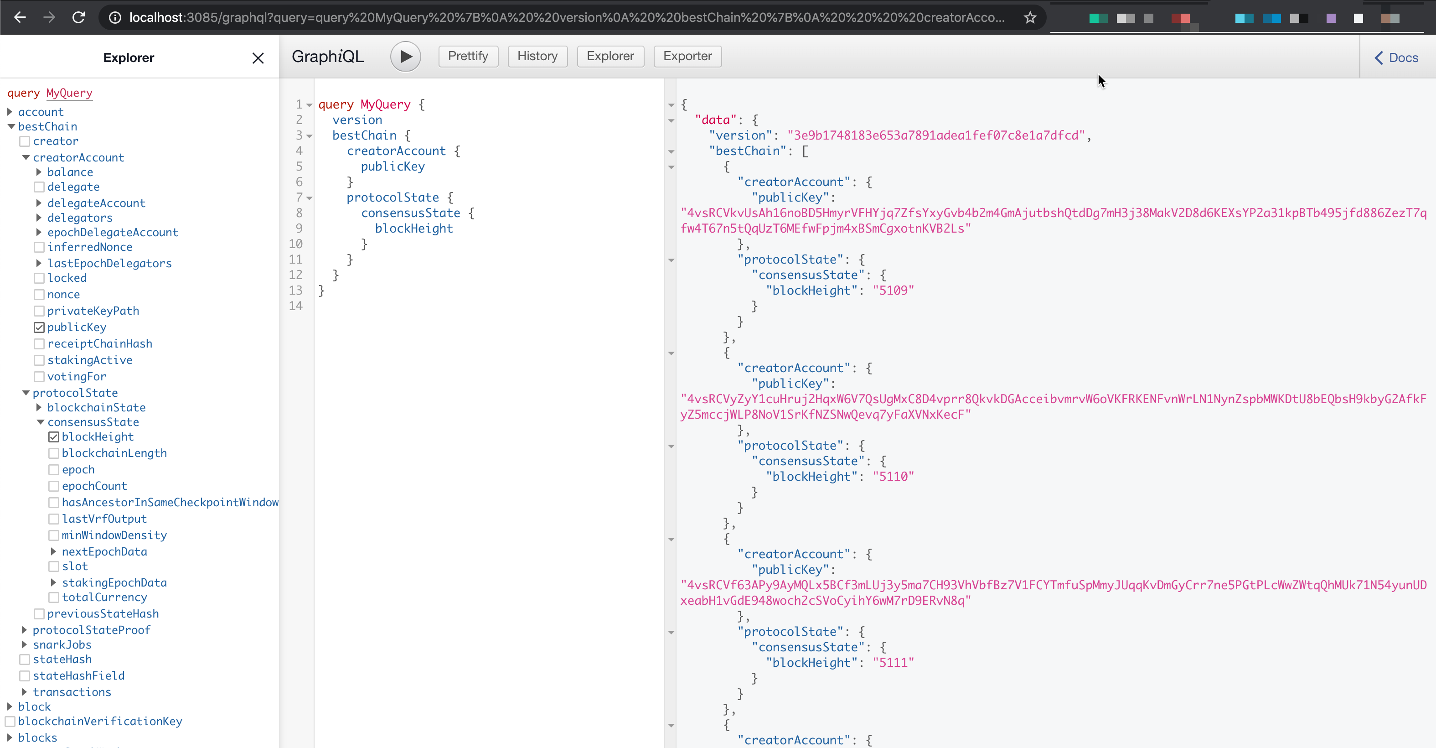The width and height of the screenshot is (1436, 748).
Task: Collapse the consensusState tree node
Action: point(40,422)
